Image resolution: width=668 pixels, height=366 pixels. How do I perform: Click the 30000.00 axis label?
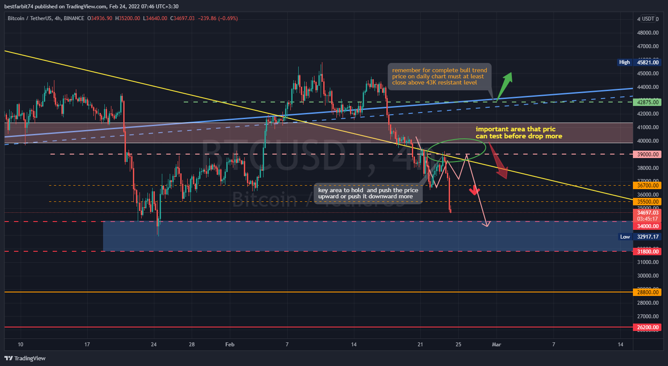(x=648, y=276)
